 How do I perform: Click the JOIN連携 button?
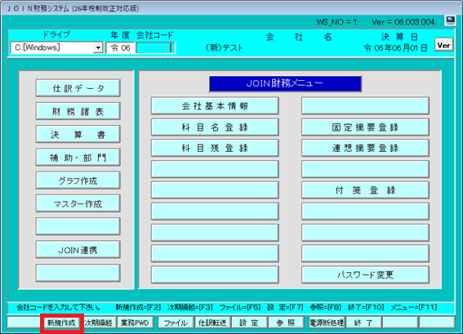click(78, 250)
